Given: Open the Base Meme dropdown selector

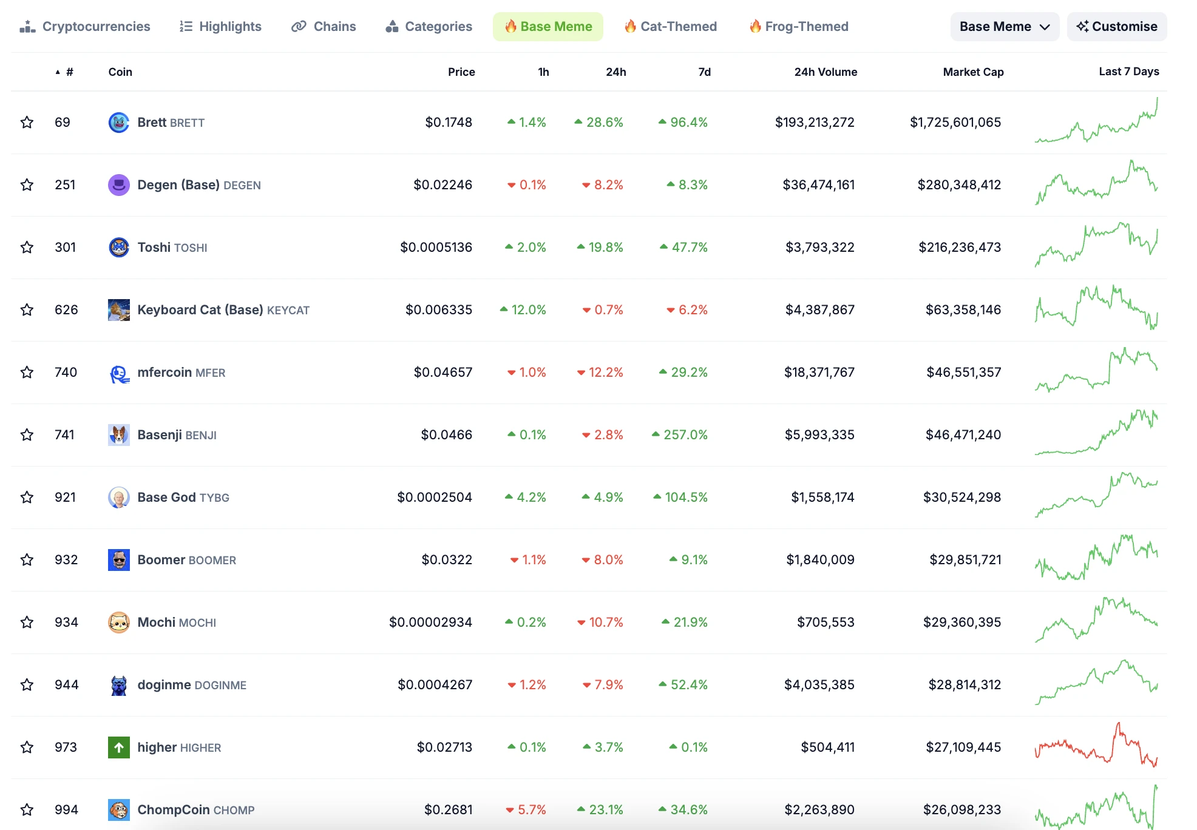Looking at the screenshot, I should [1004, 27].
